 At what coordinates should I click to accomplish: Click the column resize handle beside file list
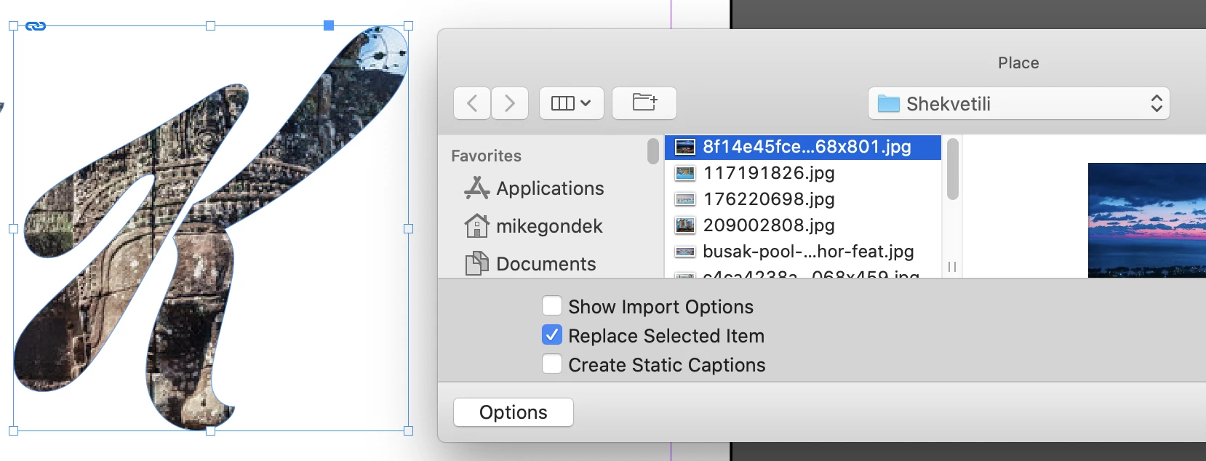tap(952, 267)
